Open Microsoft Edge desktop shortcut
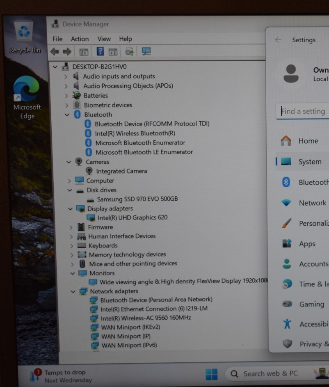The height and width of the screenshot is (387, 329). tap(27, 98)
